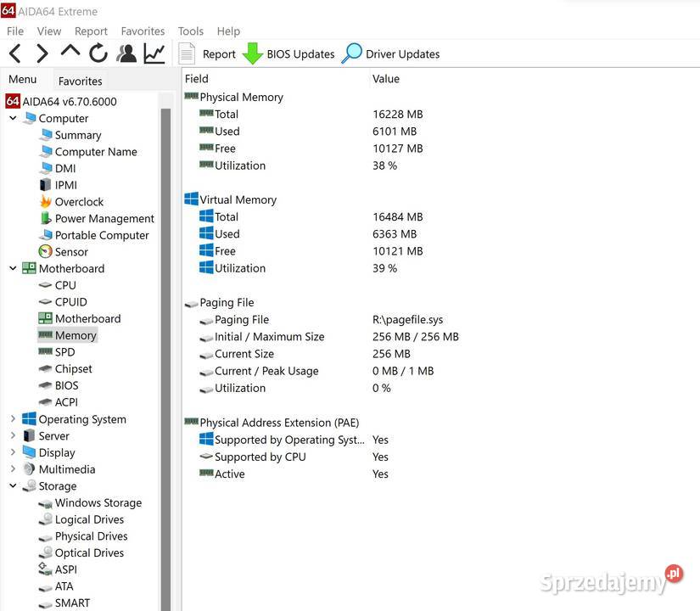Select the Supported by CPU row
This screenshot has height=611, width=700.
294,457
